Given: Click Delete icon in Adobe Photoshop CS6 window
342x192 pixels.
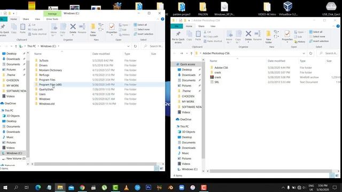Looking at the screenshot, I should point(248,34).
